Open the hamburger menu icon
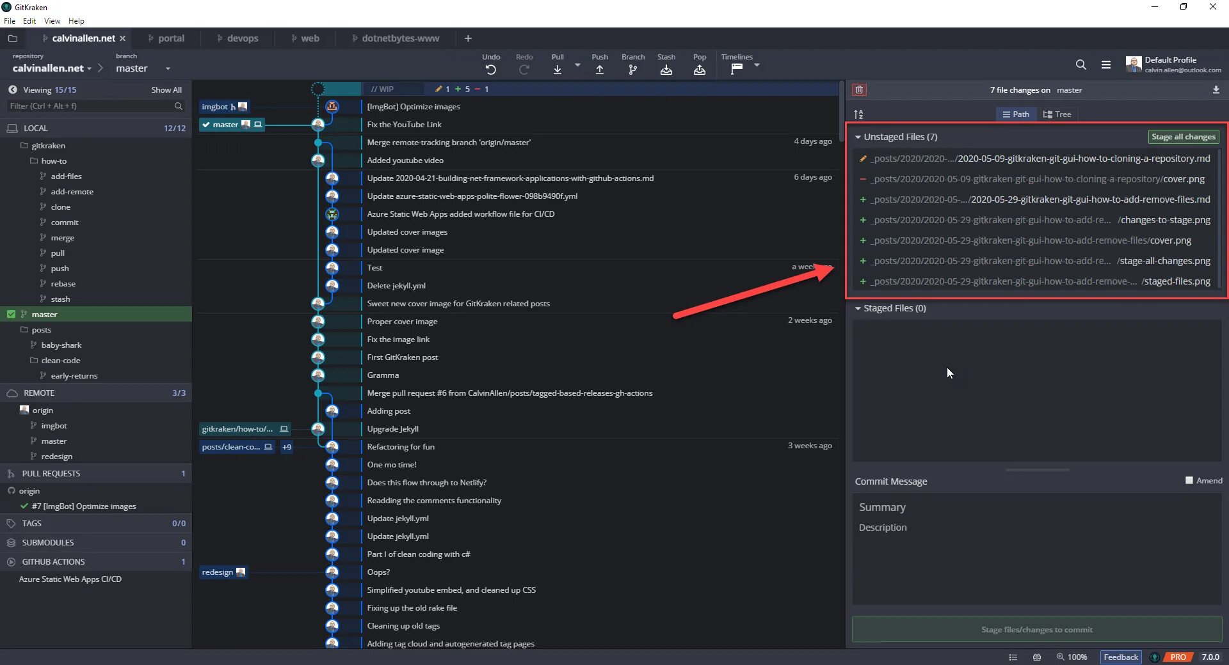The image size is (1229, 665). (x=1106, y=65)
